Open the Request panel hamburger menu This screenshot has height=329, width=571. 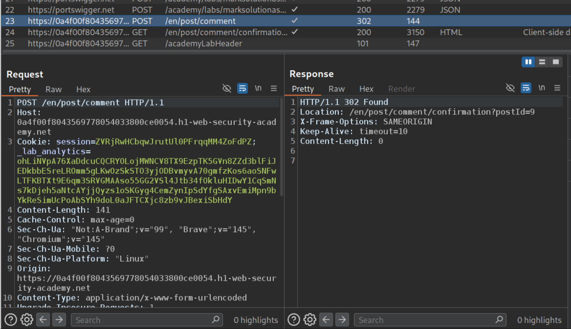click(274, 89)
